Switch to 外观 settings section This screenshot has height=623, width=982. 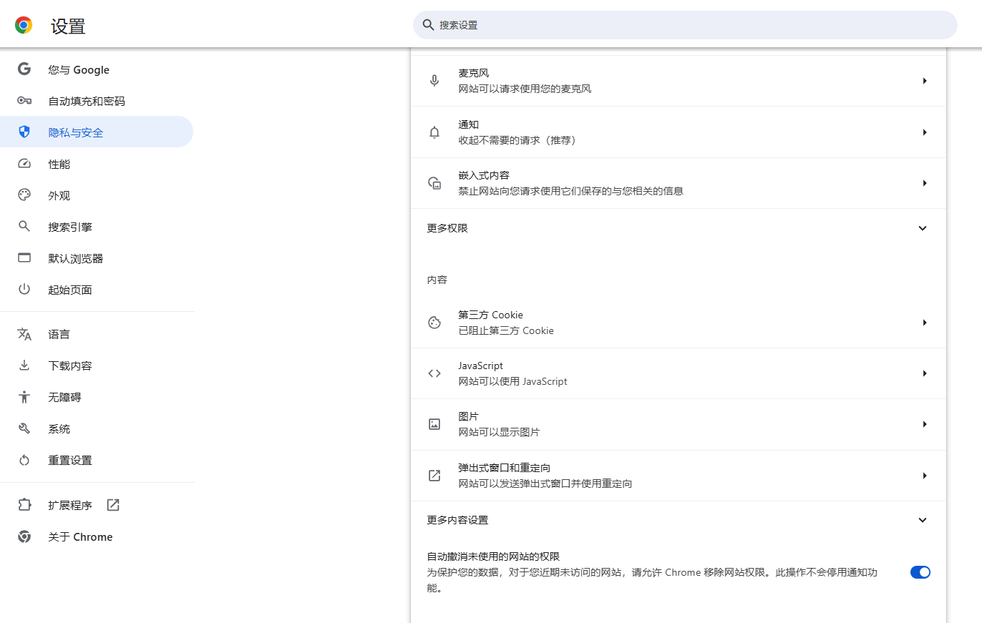(x=97, y=195)
